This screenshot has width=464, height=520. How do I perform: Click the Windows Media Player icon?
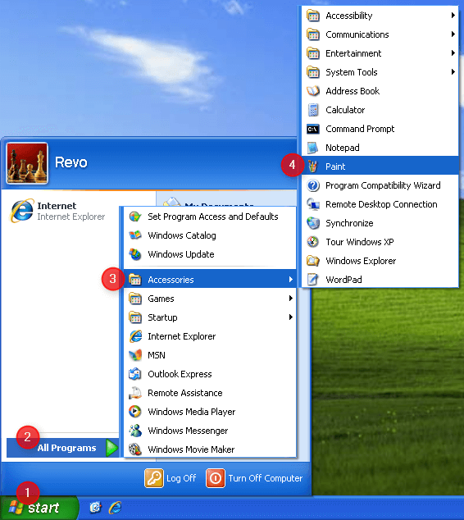coord(135,411)
